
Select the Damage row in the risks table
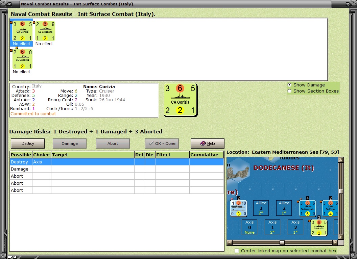coord(117,169)
